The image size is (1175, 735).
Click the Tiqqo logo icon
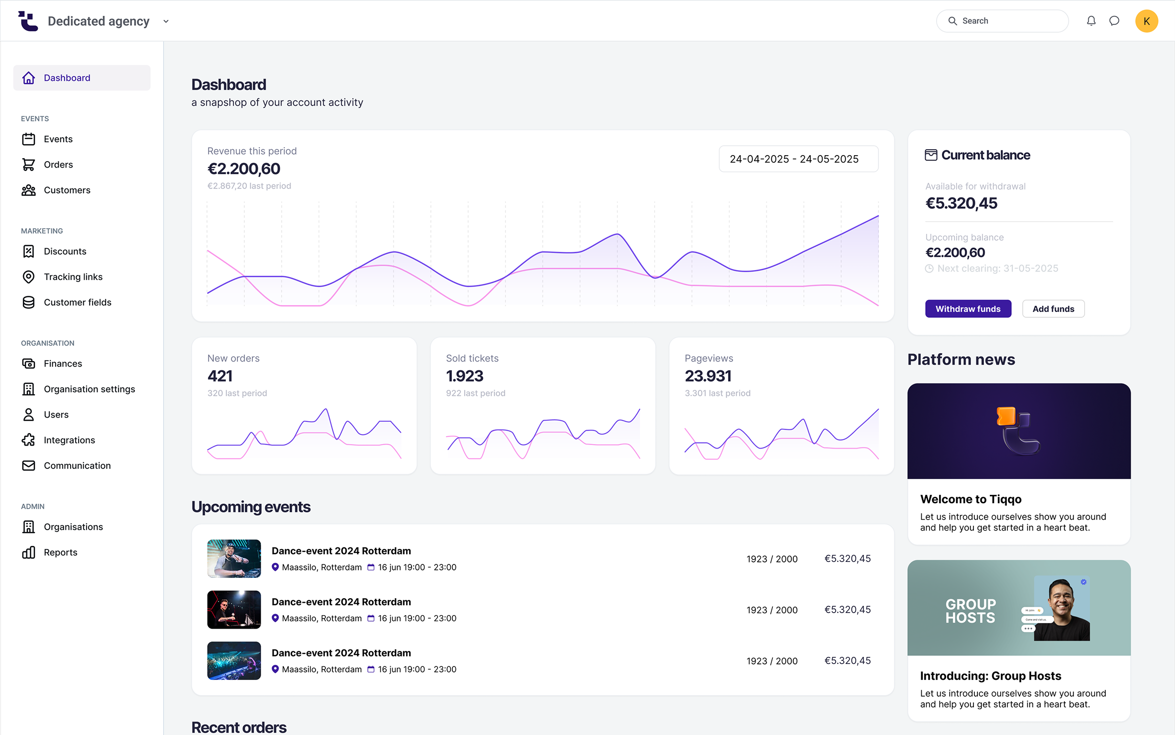tap(28, 21)
